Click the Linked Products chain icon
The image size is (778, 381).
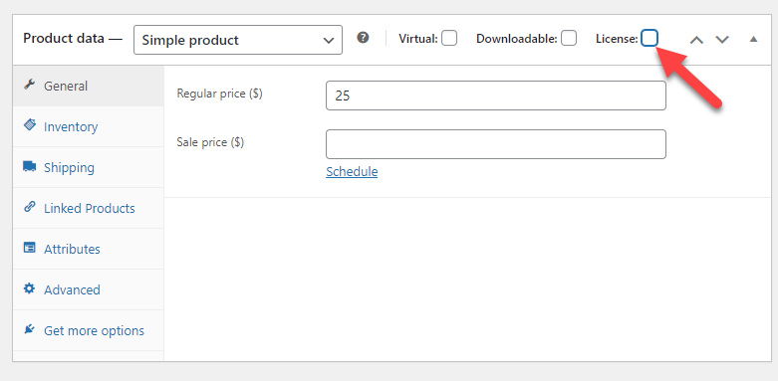point(29,207)
